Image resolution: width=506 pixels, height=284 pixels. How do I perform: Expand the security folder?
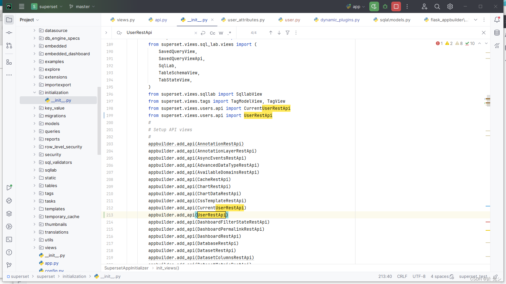35,154
